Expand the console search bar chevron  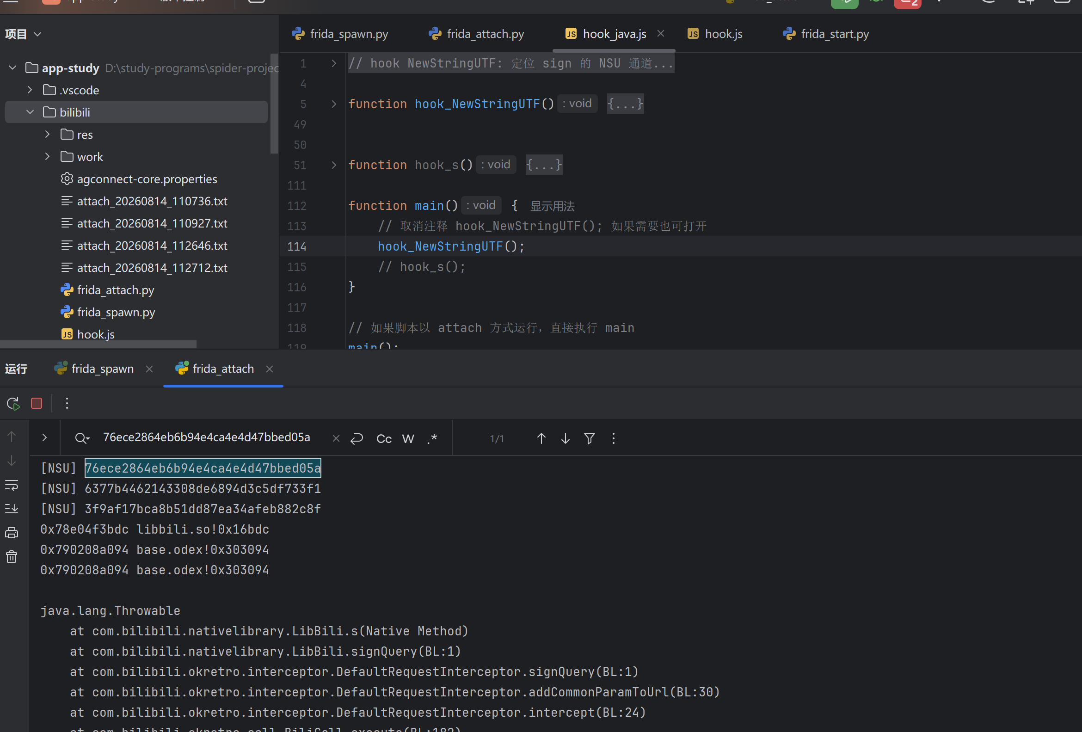pos(45,438)
